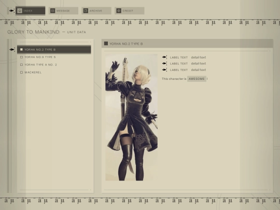Click the YORHA NO.2 TYPE B panel header
The height and width of the screenshot is (210, 280).
[x=187, y=44]
